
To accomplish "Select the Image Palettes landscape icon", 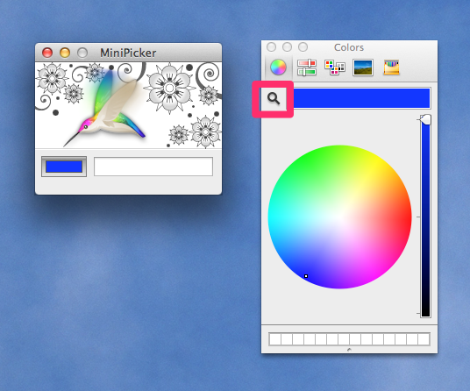I will click(x=363, y=68).
